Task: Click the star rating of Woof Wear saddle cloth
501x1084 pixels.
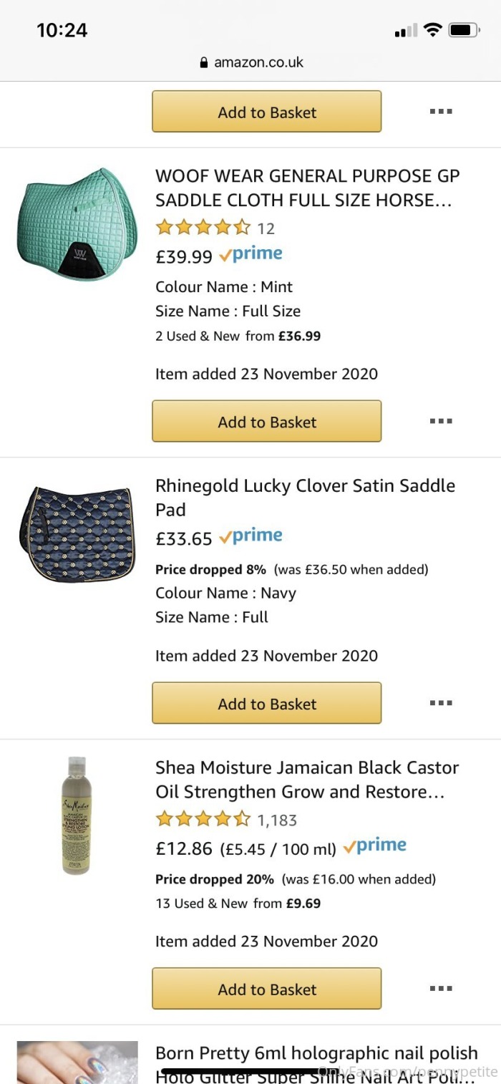Action: pos(203,228)
